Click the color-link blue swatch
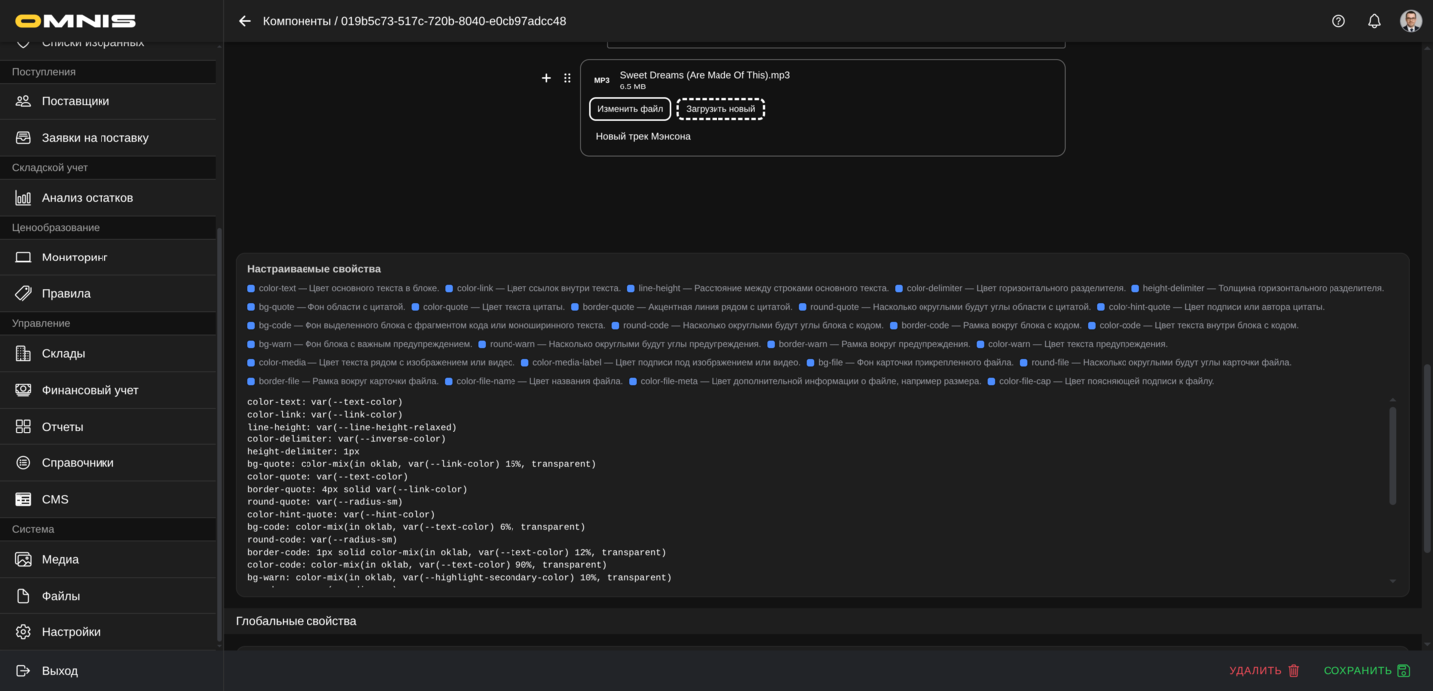This screenshot has height=691, width=1433. point(449,289)
